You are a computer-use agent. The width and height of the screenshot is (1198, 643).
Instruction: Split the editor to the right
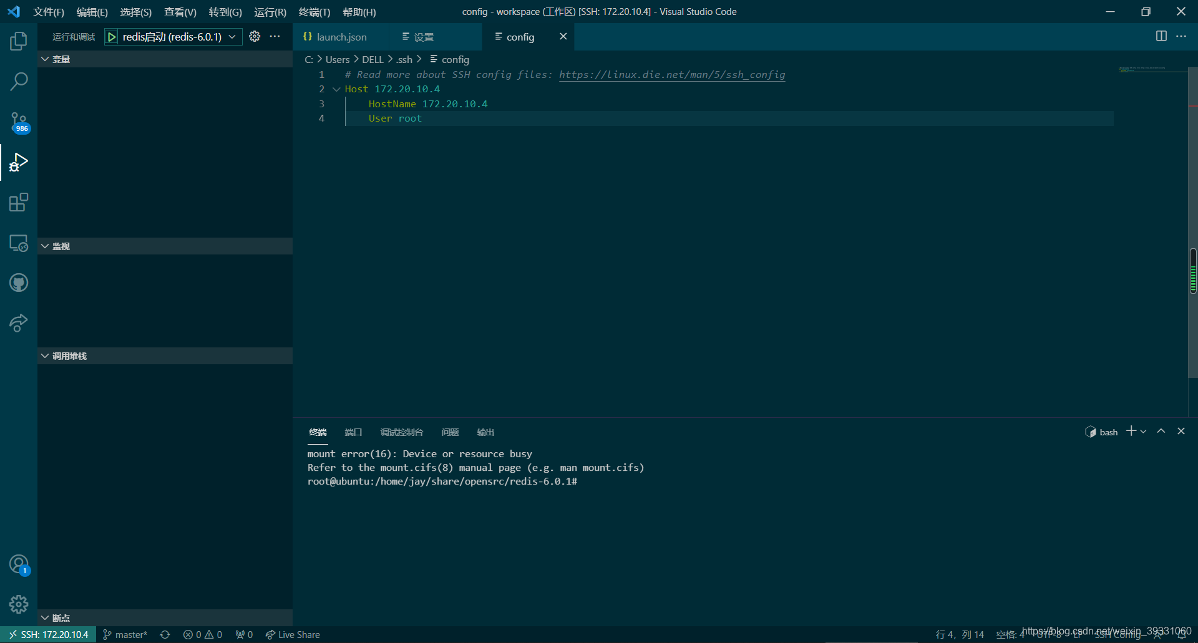pos(1161,36)
